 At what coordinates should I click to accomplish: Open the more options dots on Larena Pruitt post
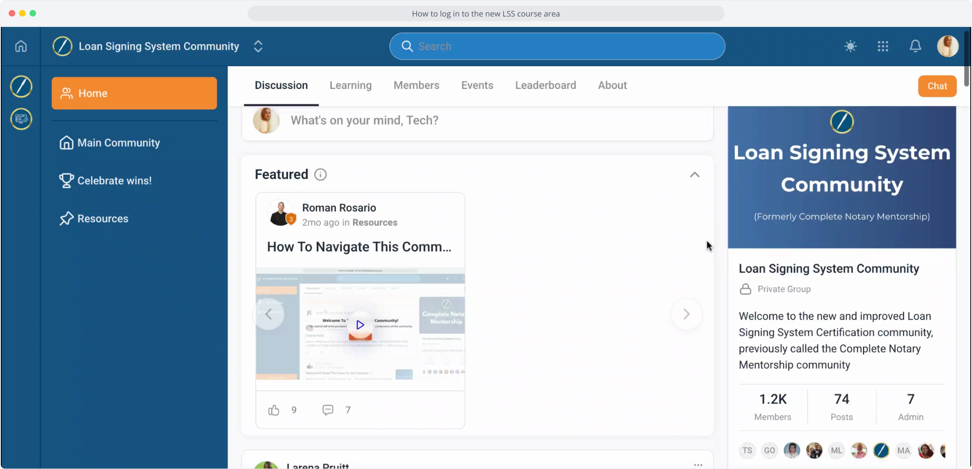point(698,465)
